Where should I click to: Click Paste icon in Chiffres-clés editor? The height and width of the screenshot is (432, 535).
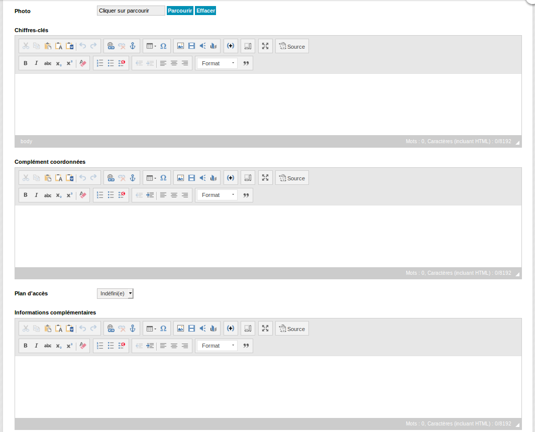[48, 46]
